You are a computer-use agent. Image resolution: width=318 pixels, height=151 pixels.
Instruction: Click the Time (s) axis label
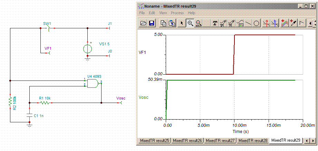click(x=240, y=132)
